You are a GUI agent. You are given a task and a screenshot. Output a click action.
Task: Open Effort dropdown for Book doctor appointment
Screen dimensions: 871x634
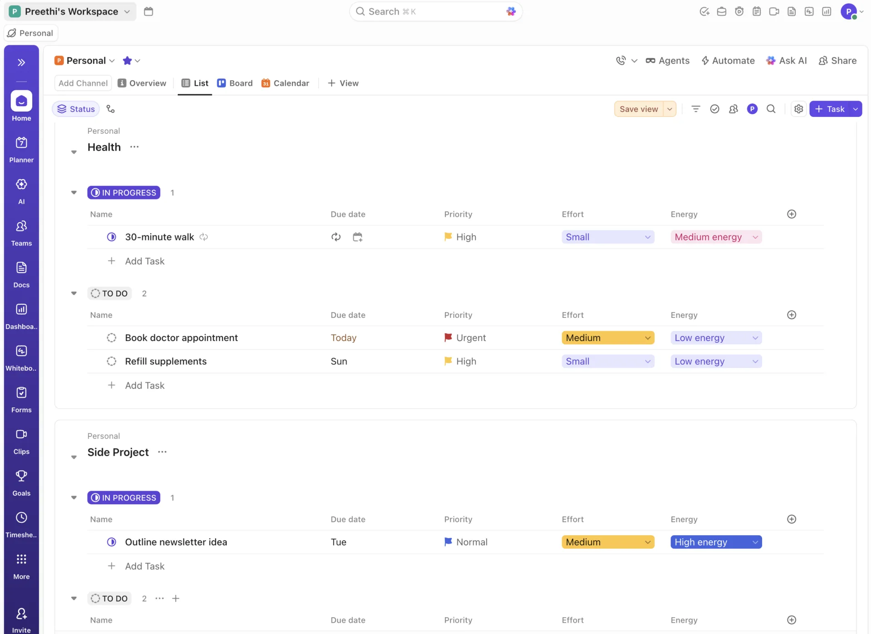[x=607, y=338]
